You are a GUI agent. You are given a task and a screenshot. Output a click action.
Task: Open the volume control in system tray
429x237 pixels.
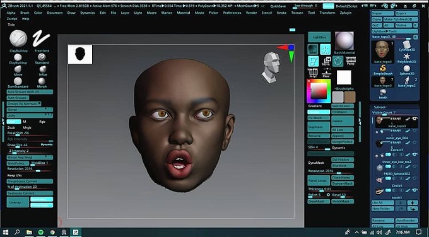pyautogui.click(x=379, y=233)
